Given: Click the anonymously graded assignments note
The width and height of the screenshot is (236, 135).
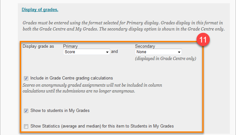Looking at the screenshot, I should [92, 88].
